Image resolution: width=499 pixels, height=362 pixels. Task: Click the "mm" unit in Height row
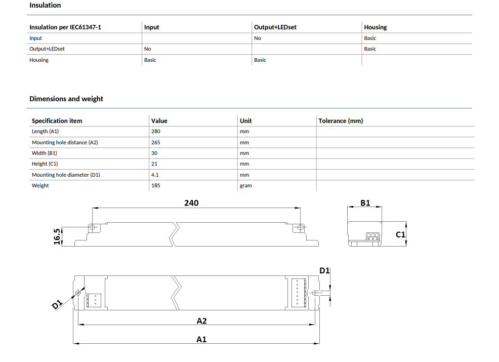[x=244, y=164]
